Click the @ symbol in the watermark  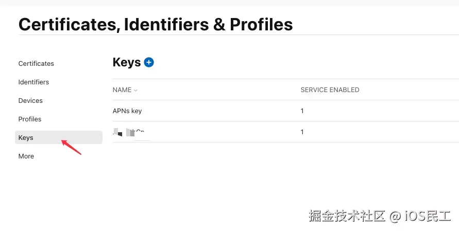(x=395, y=216)
